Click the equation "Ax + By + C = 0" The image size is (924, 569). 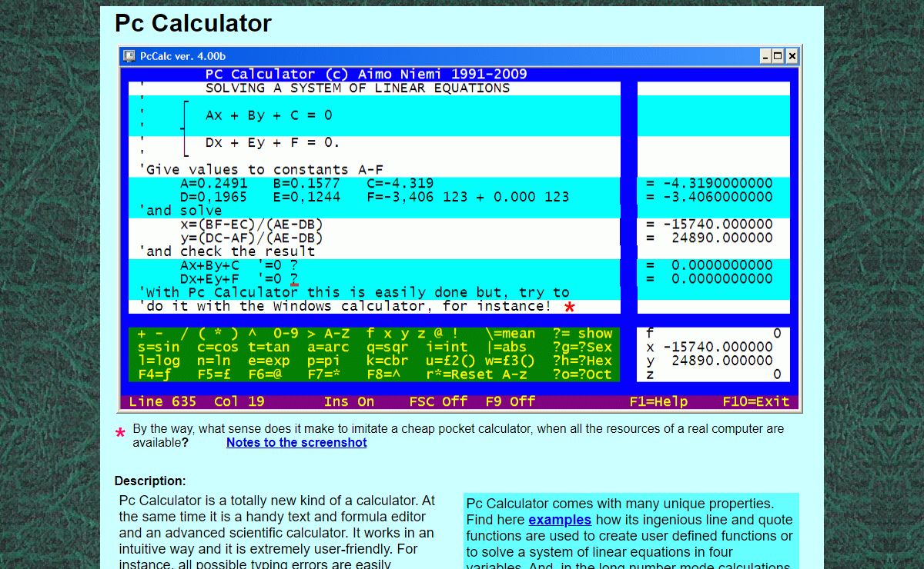click(269, 115)
